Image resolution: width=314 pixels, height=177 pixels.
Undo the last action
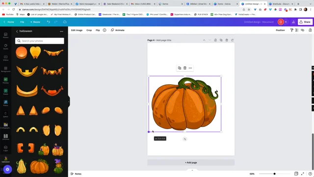coord(49,22)
